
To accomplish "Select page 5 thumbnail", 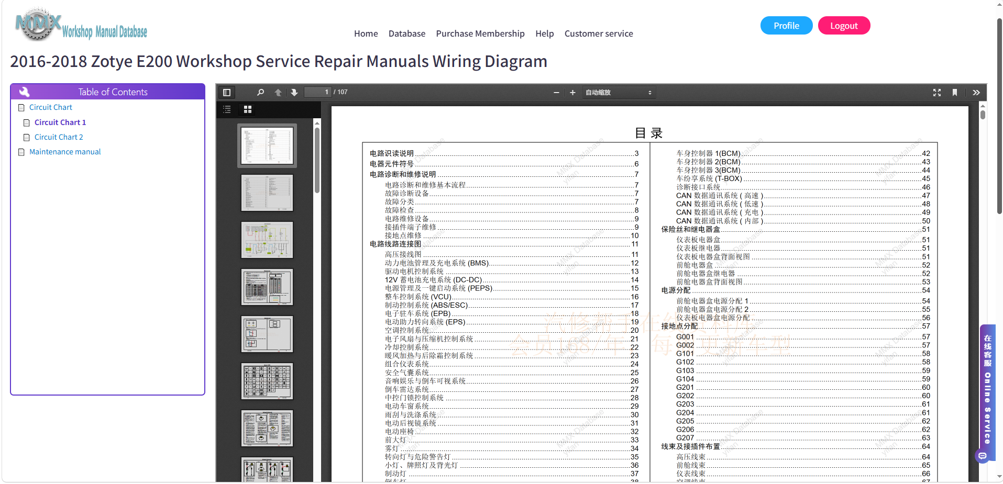I will click(267, 334).
